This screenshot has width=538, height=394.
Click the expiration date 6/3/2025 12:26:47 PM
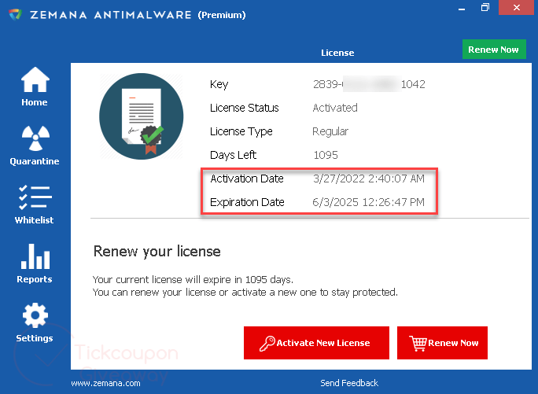pyautogui.click(x=369, y=202)
